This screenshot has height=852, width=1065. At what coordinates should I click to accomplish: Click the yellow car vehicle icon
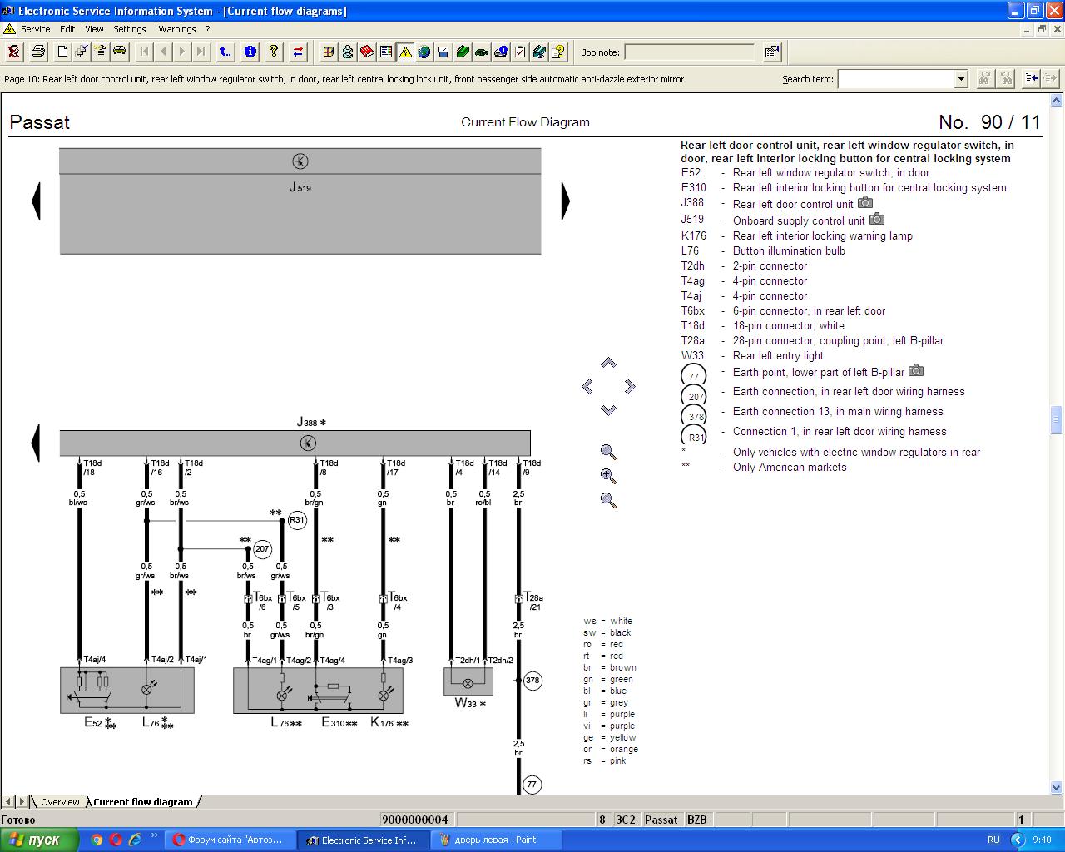[120, 52]
